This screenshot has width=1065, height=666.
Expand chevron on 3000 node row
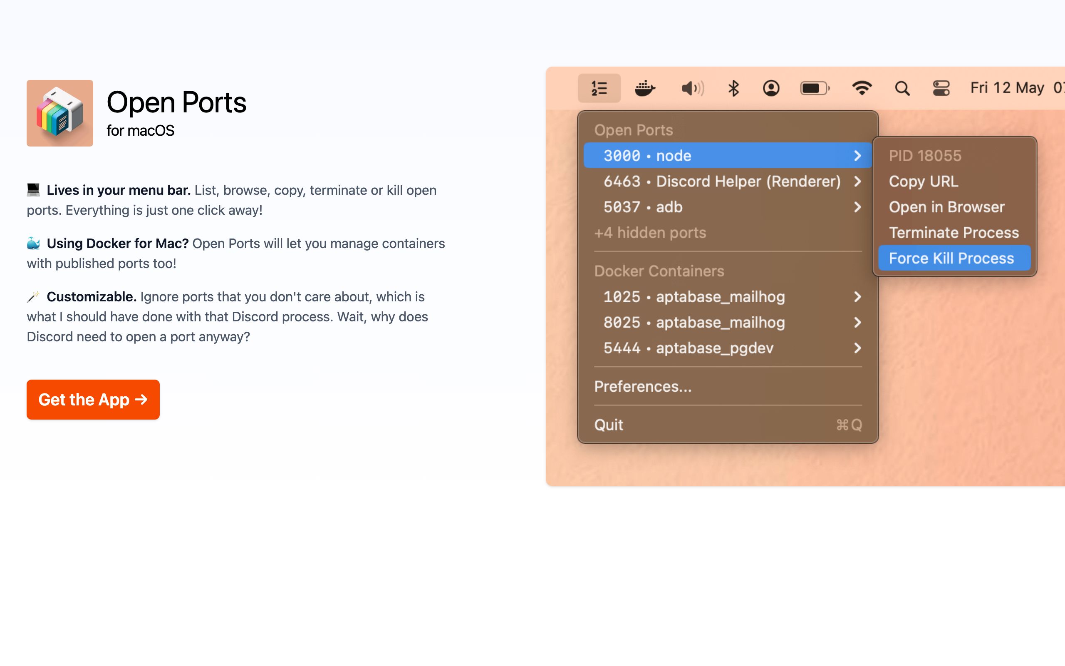coord(857,155)
